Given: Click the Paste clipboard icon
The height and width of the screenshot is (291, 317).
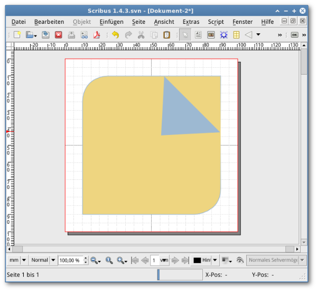Looking at the screenshot, I should coord(166,35).
